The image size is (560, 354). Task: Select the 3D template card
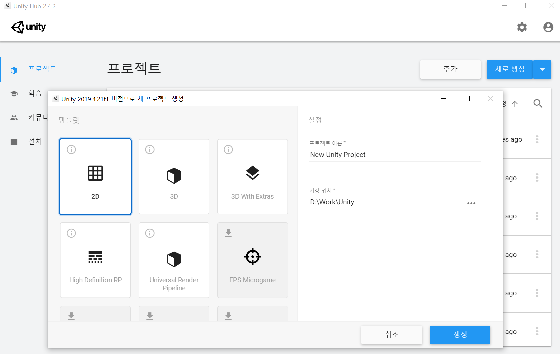point(174,176)
